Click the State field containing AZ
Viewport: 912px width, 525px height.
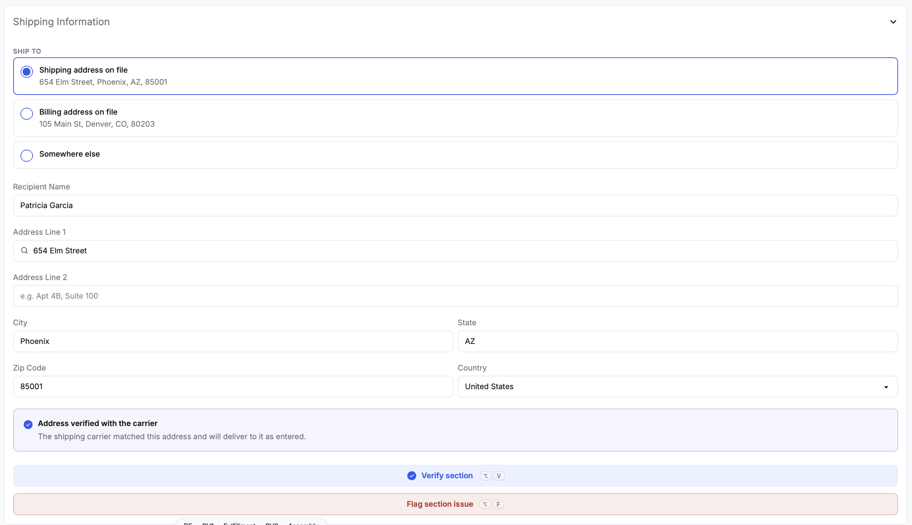tap(678, 341)
